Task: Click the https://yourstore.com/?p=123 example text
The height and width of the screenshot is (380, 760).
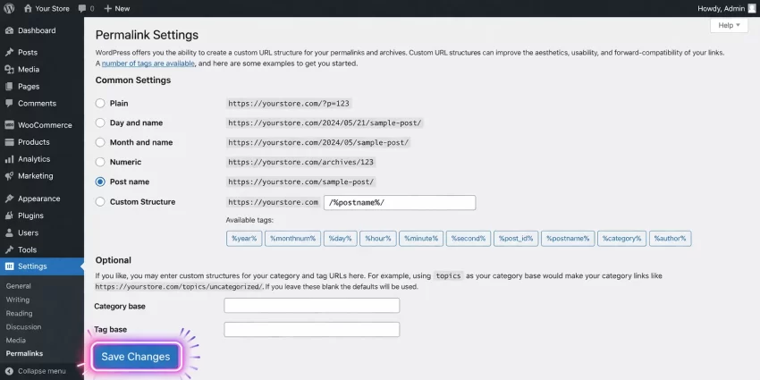Action: point(289,103)
